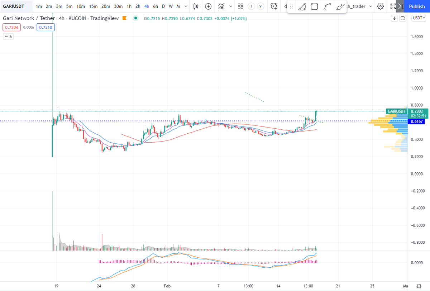Select the active 4h interval
Screen dimensions: 430x291
click(147, 6)
